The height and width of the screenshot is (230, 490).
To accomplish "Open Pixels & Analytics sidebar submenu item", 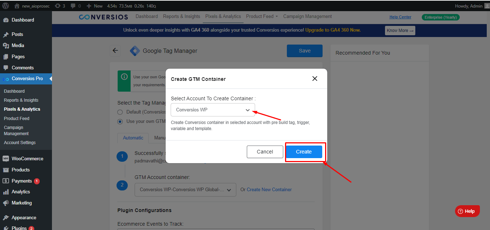I will point(22,109).
